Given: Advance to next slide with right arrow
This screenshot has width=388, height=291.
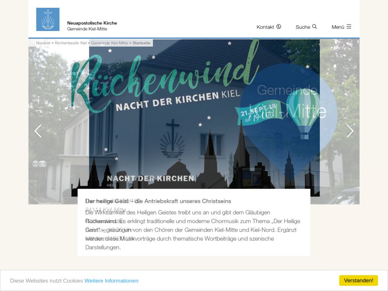Looking at the screenshot, I should (x=350, y=131).
